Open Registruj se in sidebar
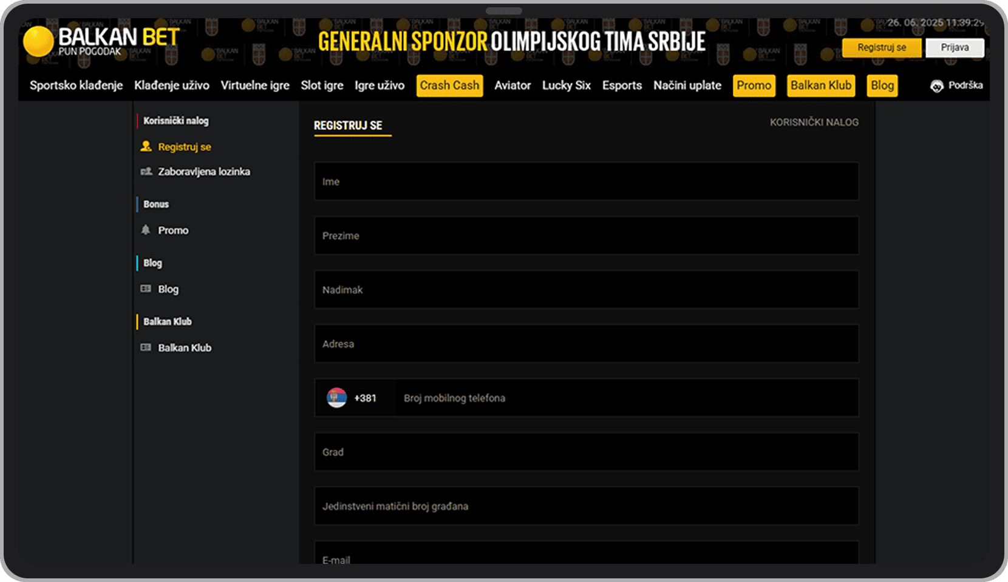Image resolution: width=1008 pixels, height=582 pixels. [x=185, y=147]
